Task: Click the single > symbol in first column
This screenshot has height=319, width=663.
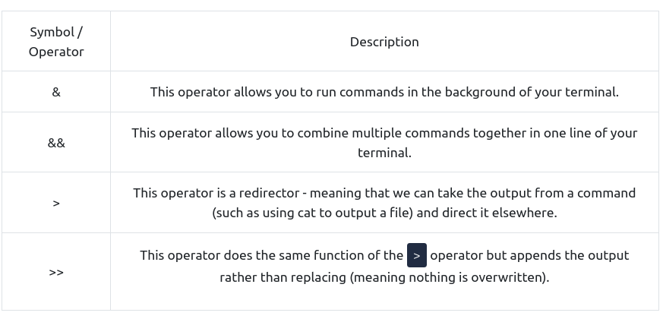Action: [56, 203]
